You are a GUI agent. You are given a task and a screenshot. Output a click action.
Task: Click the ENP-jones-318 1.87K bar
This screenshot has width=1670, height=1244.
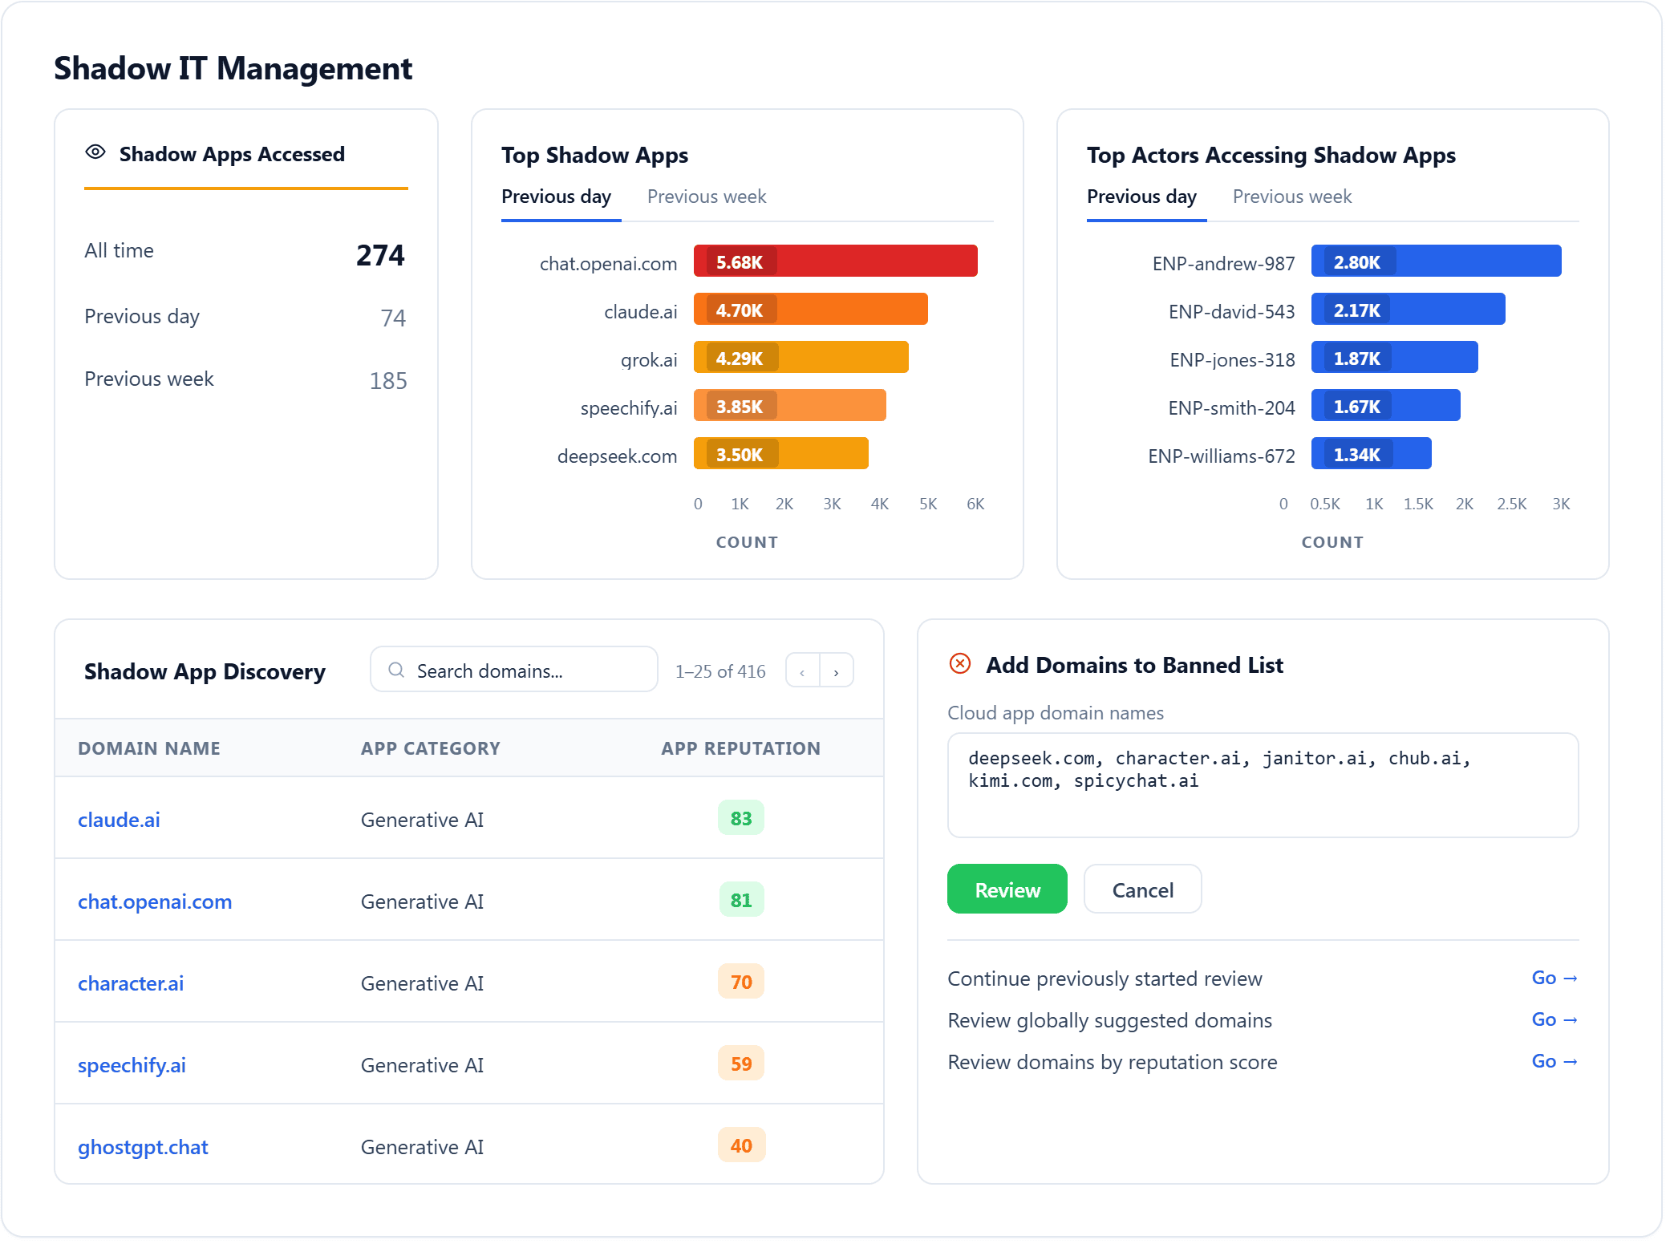[1395, 357]
